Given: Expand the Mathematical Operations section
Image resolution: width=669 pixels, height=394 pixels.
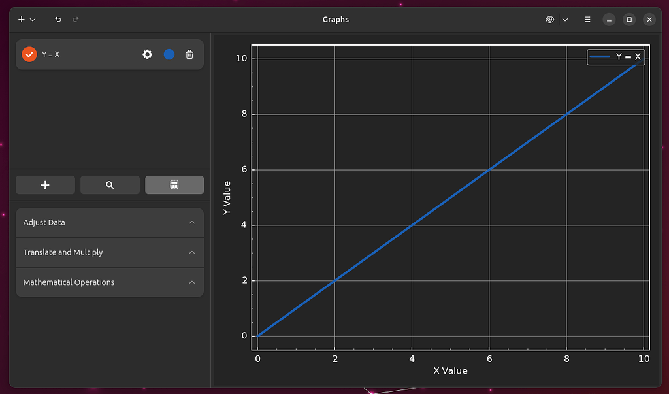Looking at the screenshot, I should click(x=110, y=282).
